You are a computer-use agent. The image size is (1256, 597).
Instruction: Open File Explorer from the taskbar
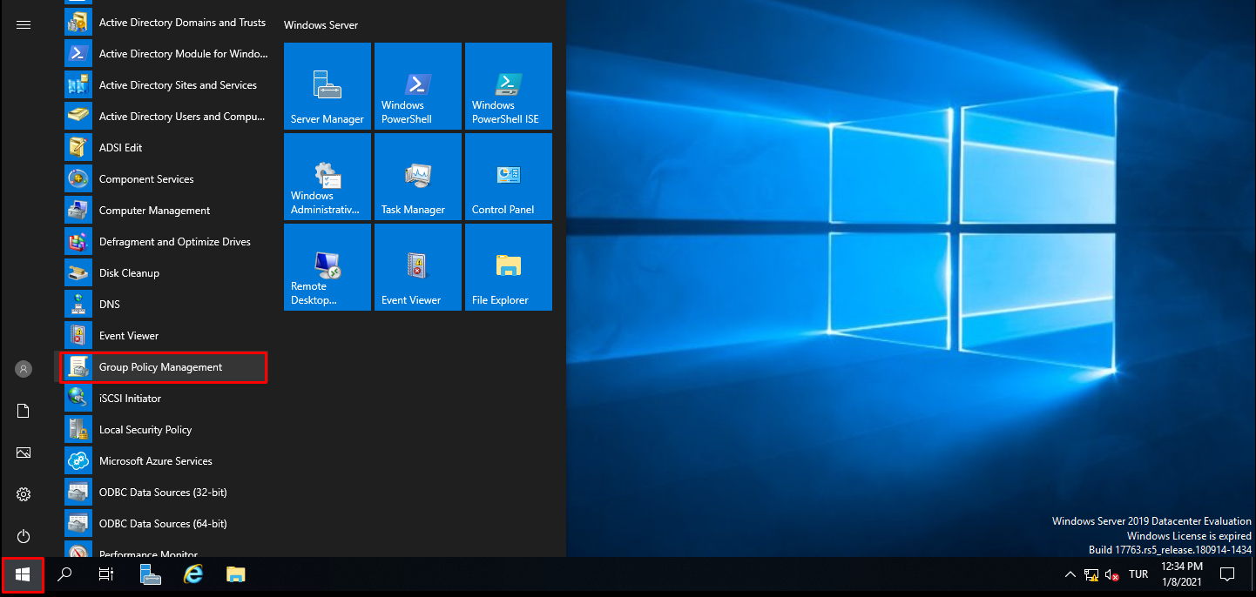click(x=235, y=574)
